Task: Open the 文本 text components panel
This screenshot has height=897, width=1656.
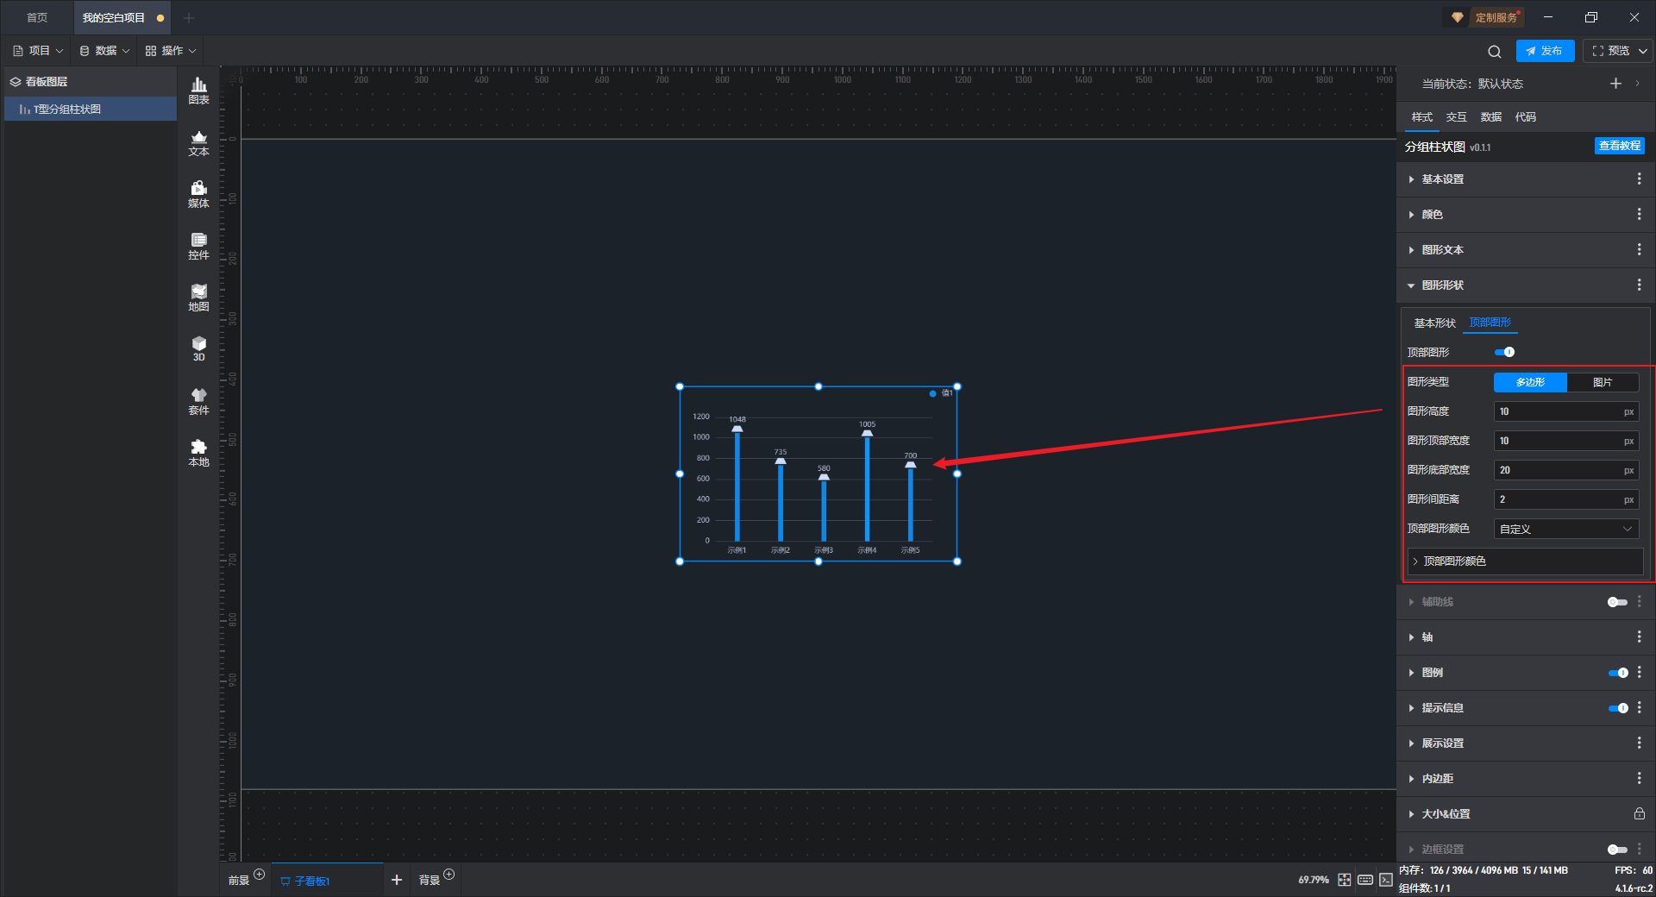Action: point(198,142)
